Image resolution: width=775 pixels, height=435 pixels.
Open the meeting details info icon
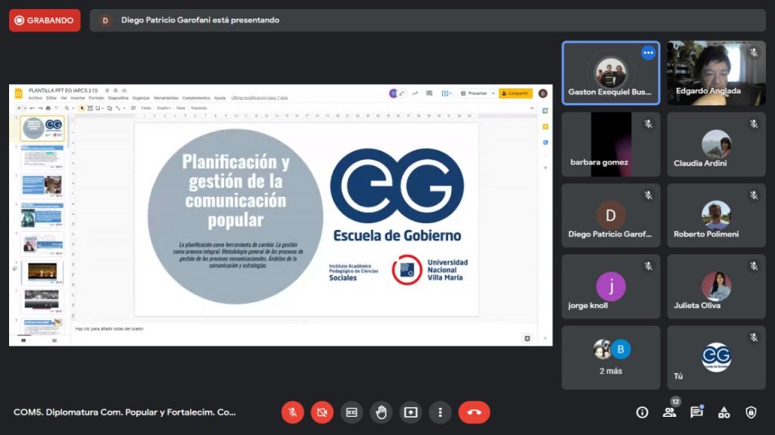pyautogui.click(x=642, y=412)
